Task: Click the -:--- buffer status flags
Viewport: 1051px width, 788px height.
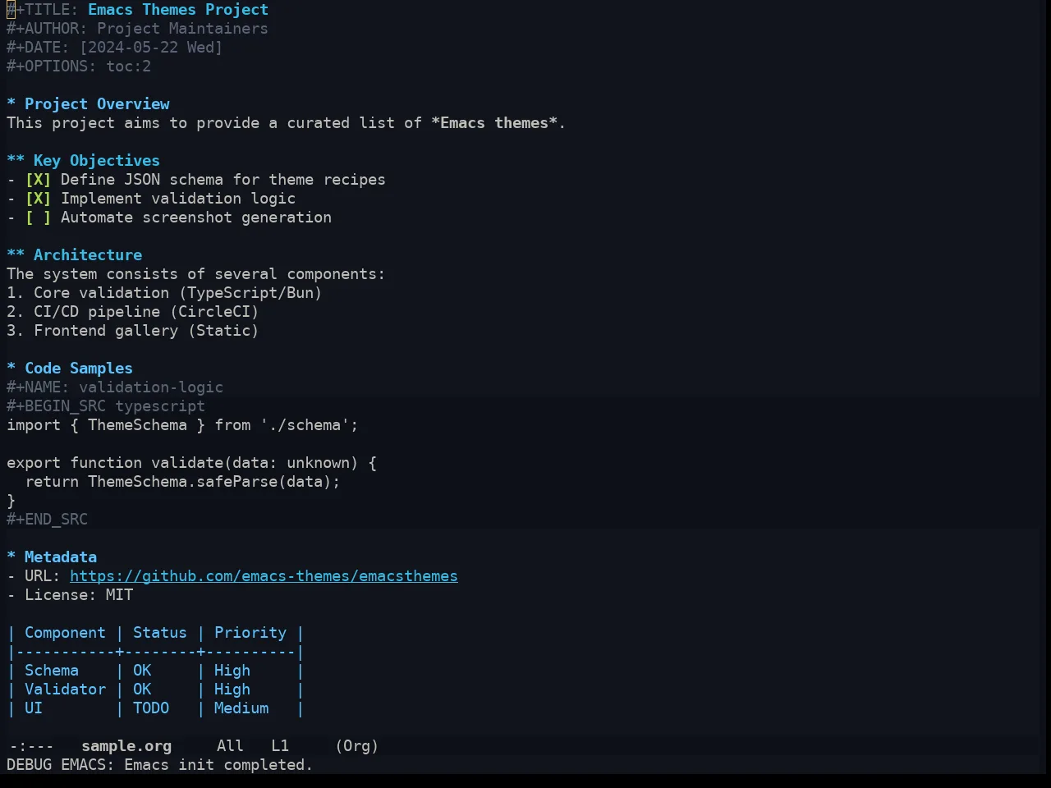Action: [x=31, y=746]
